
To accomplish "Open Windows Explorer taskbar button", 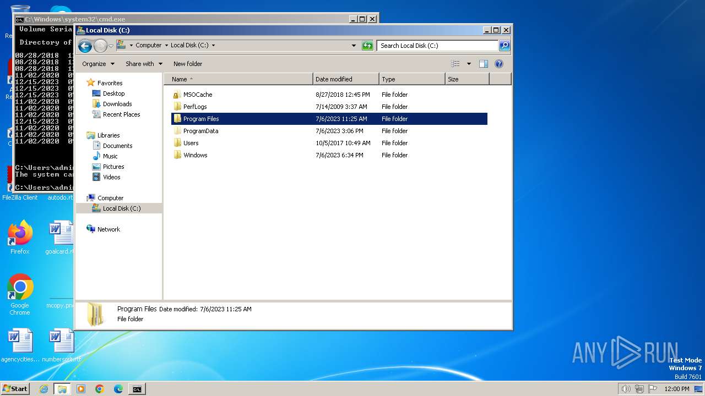I will click(x=62, y=389).
